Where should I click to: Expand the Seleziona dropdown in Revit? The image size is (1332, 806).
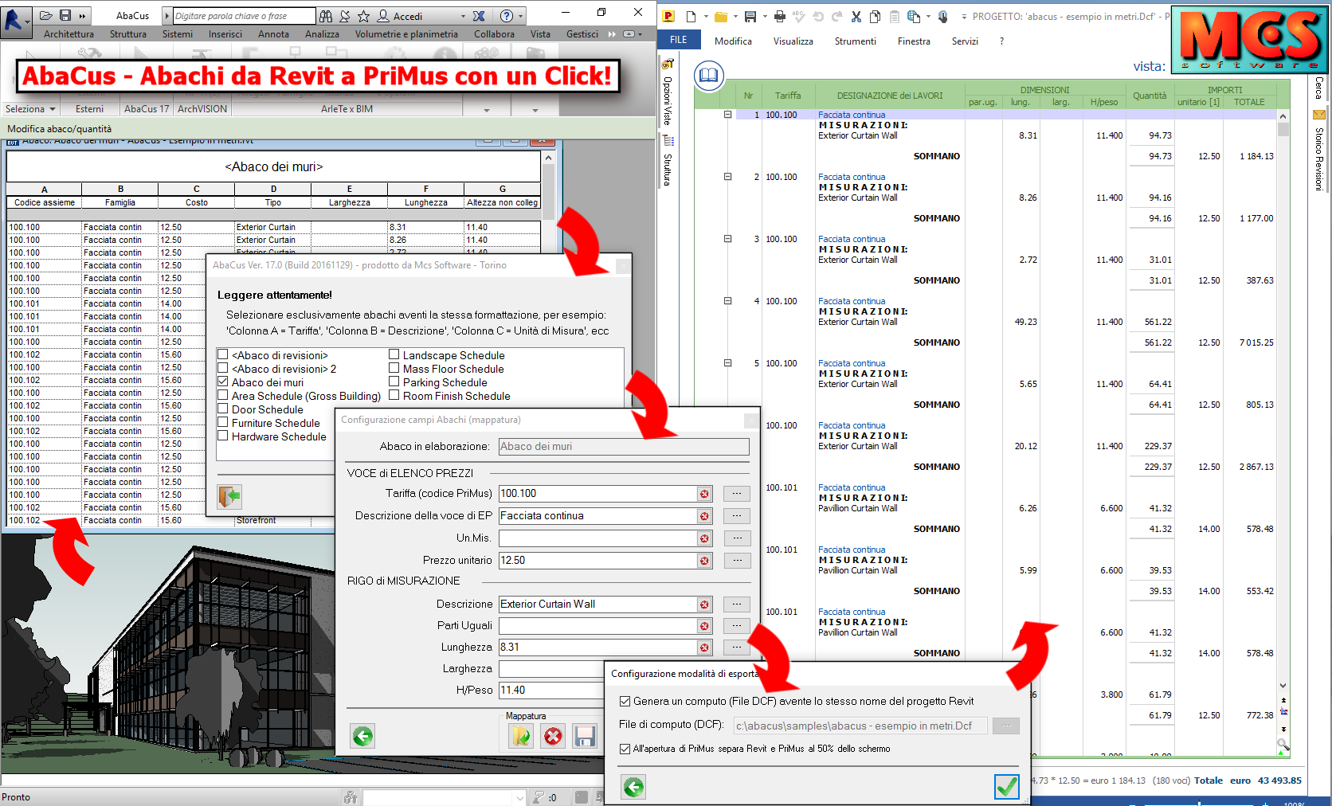(31, 109)
